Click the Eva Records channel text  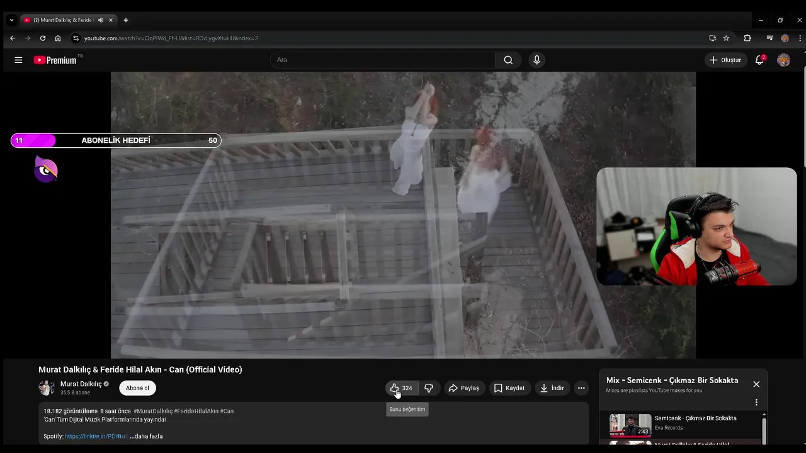[669, 428]
